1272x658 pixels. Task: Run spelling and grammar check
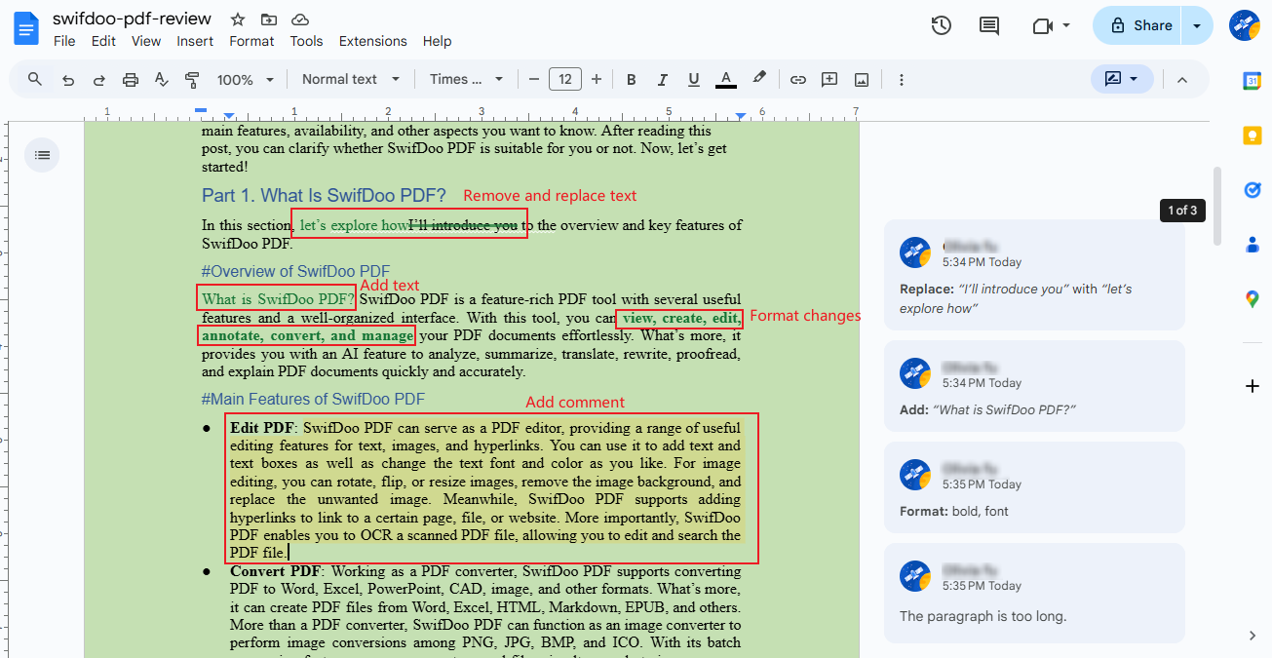(162, 80)
